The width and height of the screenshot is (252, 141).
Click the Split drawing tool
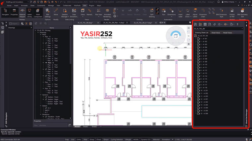[x=152, y=13]
